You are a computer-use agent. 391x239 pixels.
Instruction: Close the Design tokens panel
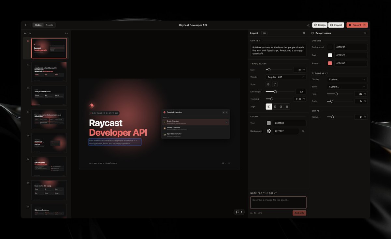pos(365,33)
